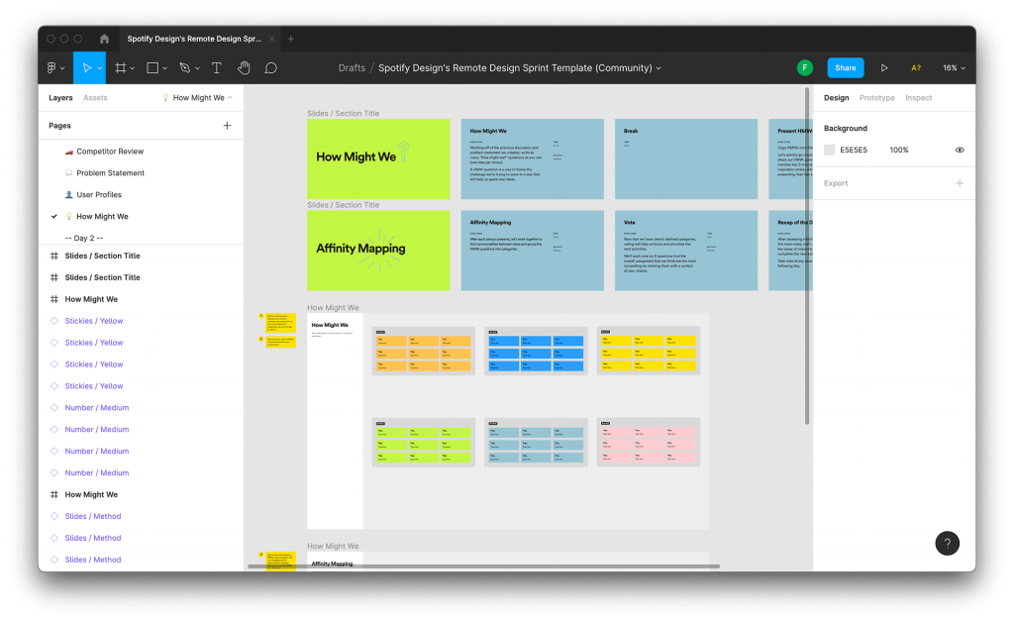Image resolution: width=1014 pixels, height=622 pixels.
Task: Close the Spotify Design file tab
Action: 271,39
